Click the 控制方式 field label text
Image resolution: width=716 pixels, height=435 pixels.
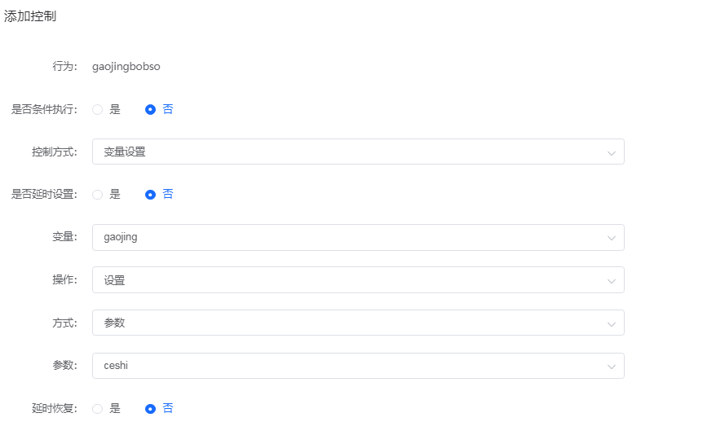[x=54, y=152]
